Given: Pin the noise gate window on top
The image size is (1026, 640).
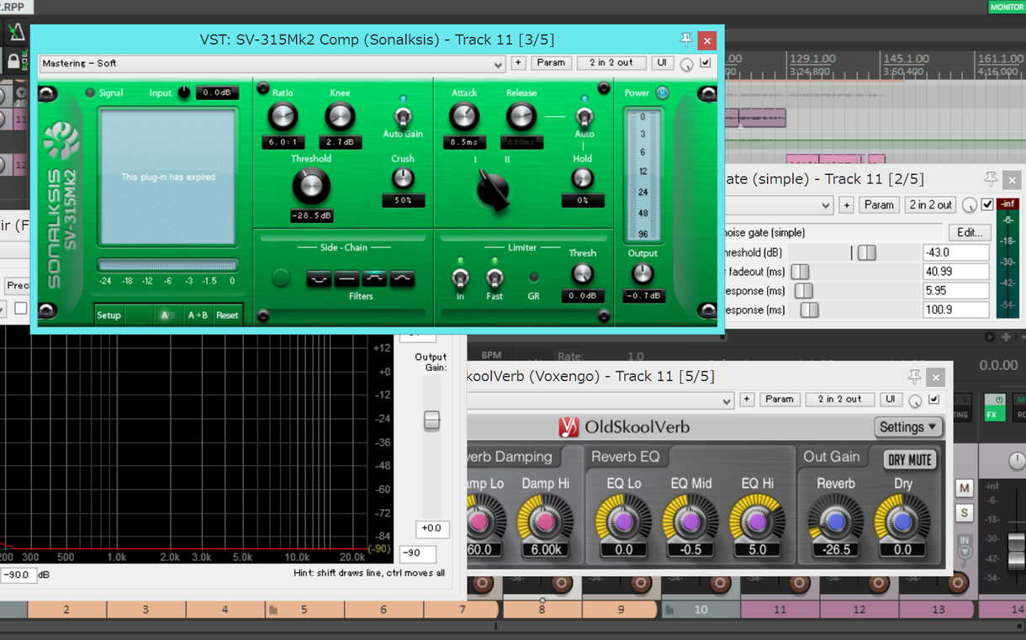Looking at the screenshot, I should tap(990, 178).
